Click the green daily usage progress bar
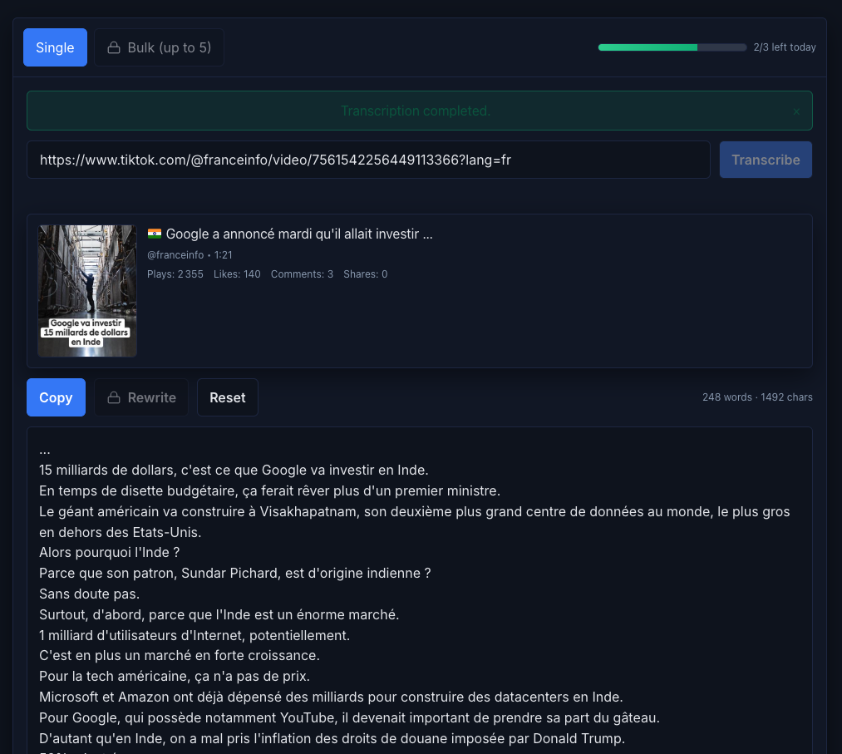842x754 pixels. tap(672, 47)
